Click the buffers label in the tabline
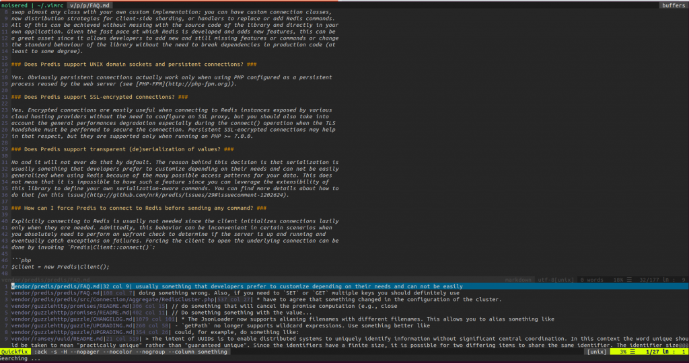This screenshot has height=363, width=689. pos(673,5)
